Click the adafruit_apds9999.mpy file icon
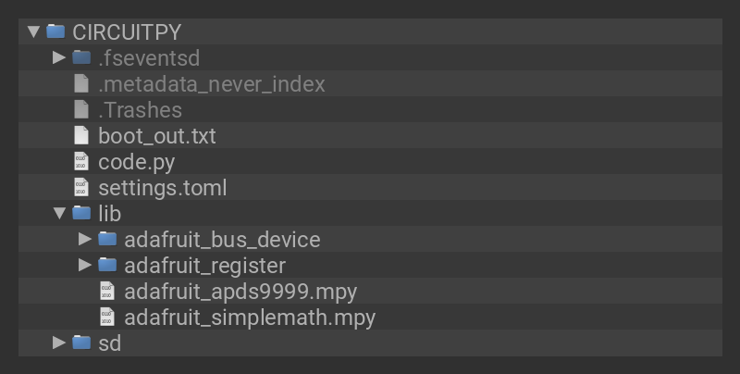This screenshot has height=374, width=740. coord(107,291)
